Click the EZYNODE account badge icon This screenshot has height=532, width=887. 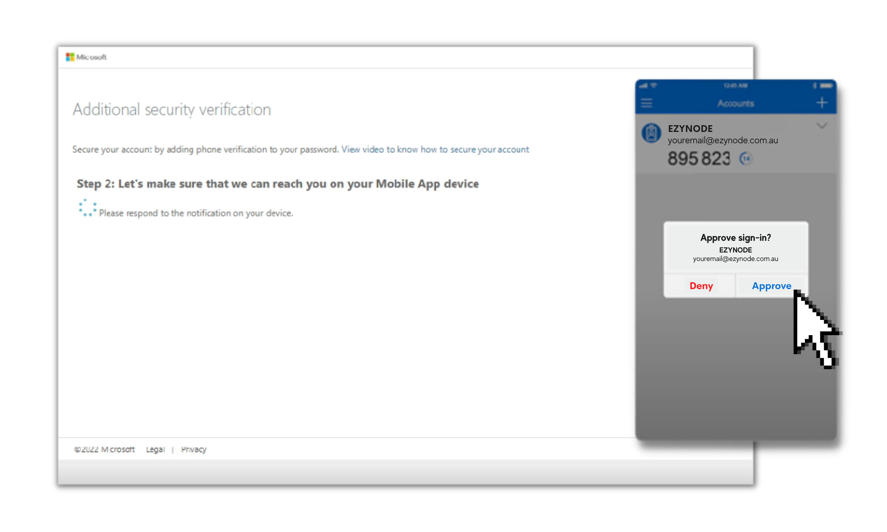(651, 133)
